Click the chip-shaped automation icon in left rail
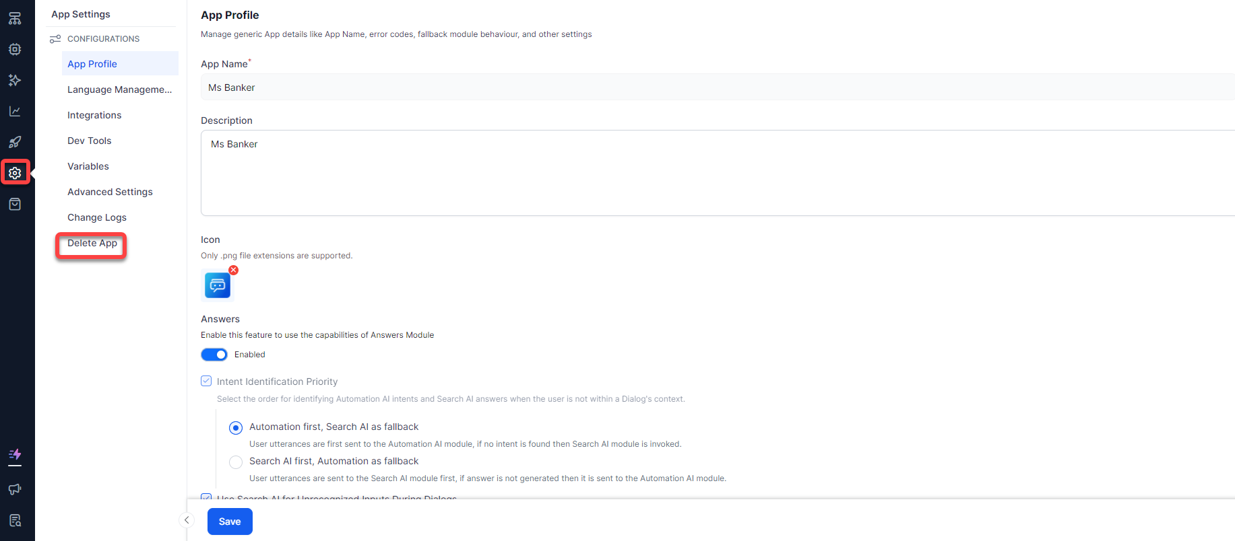The image size is (1235, 541). pyautogui.click(x=15, y=49)
